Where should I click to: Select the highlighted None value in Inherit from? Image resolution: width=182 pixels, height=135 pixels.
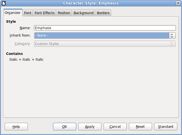click(x=101, y=35)
